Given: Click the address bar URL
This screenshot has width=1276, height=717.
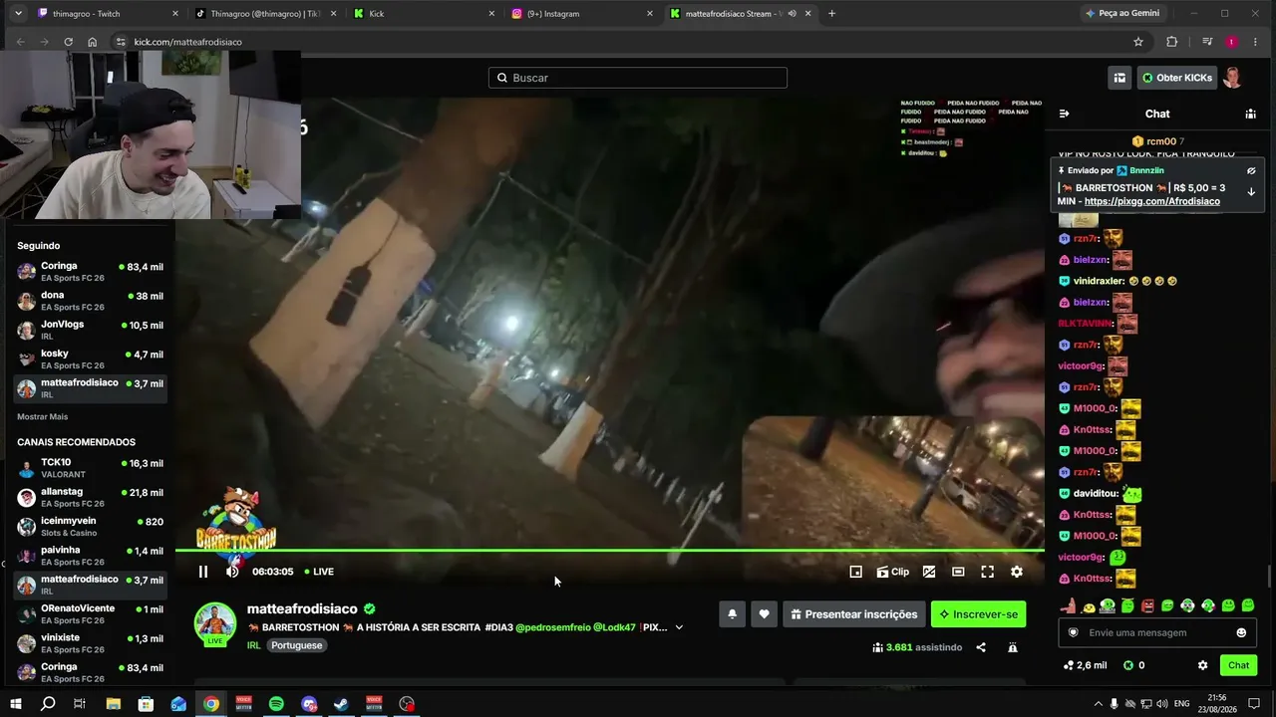Looking at the screenshot, I should point(188,42).
